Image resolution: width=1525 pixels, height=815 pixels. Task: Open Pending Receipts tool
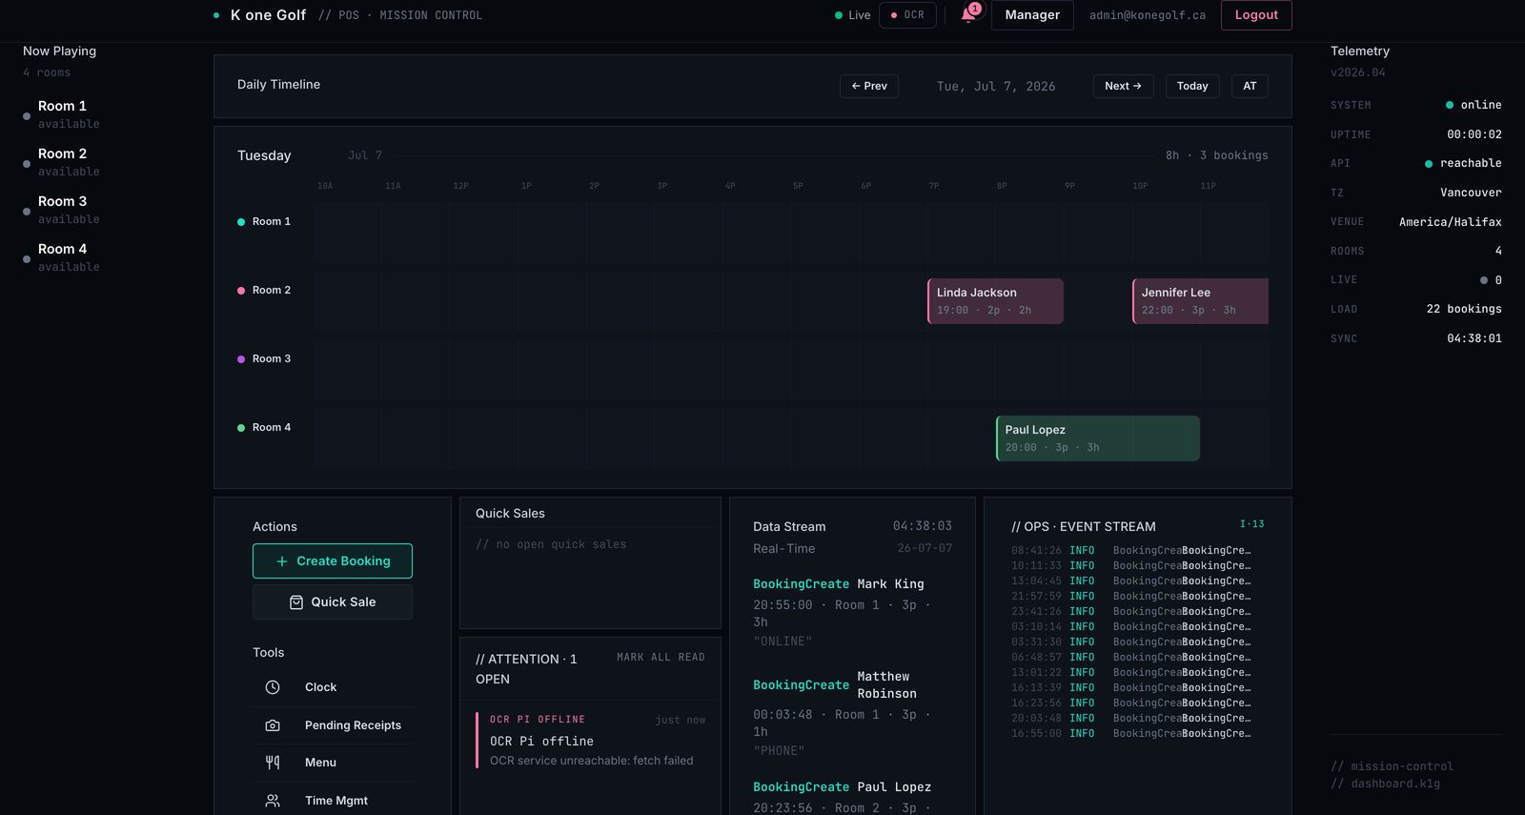click(x=334, y=725)
